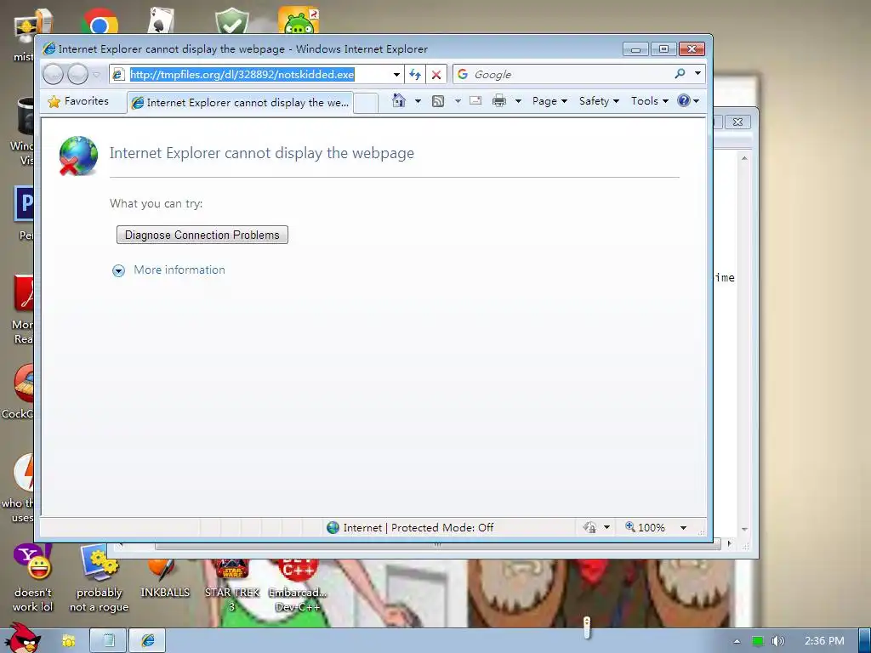Click the Read Mail envelope icon

475,100
